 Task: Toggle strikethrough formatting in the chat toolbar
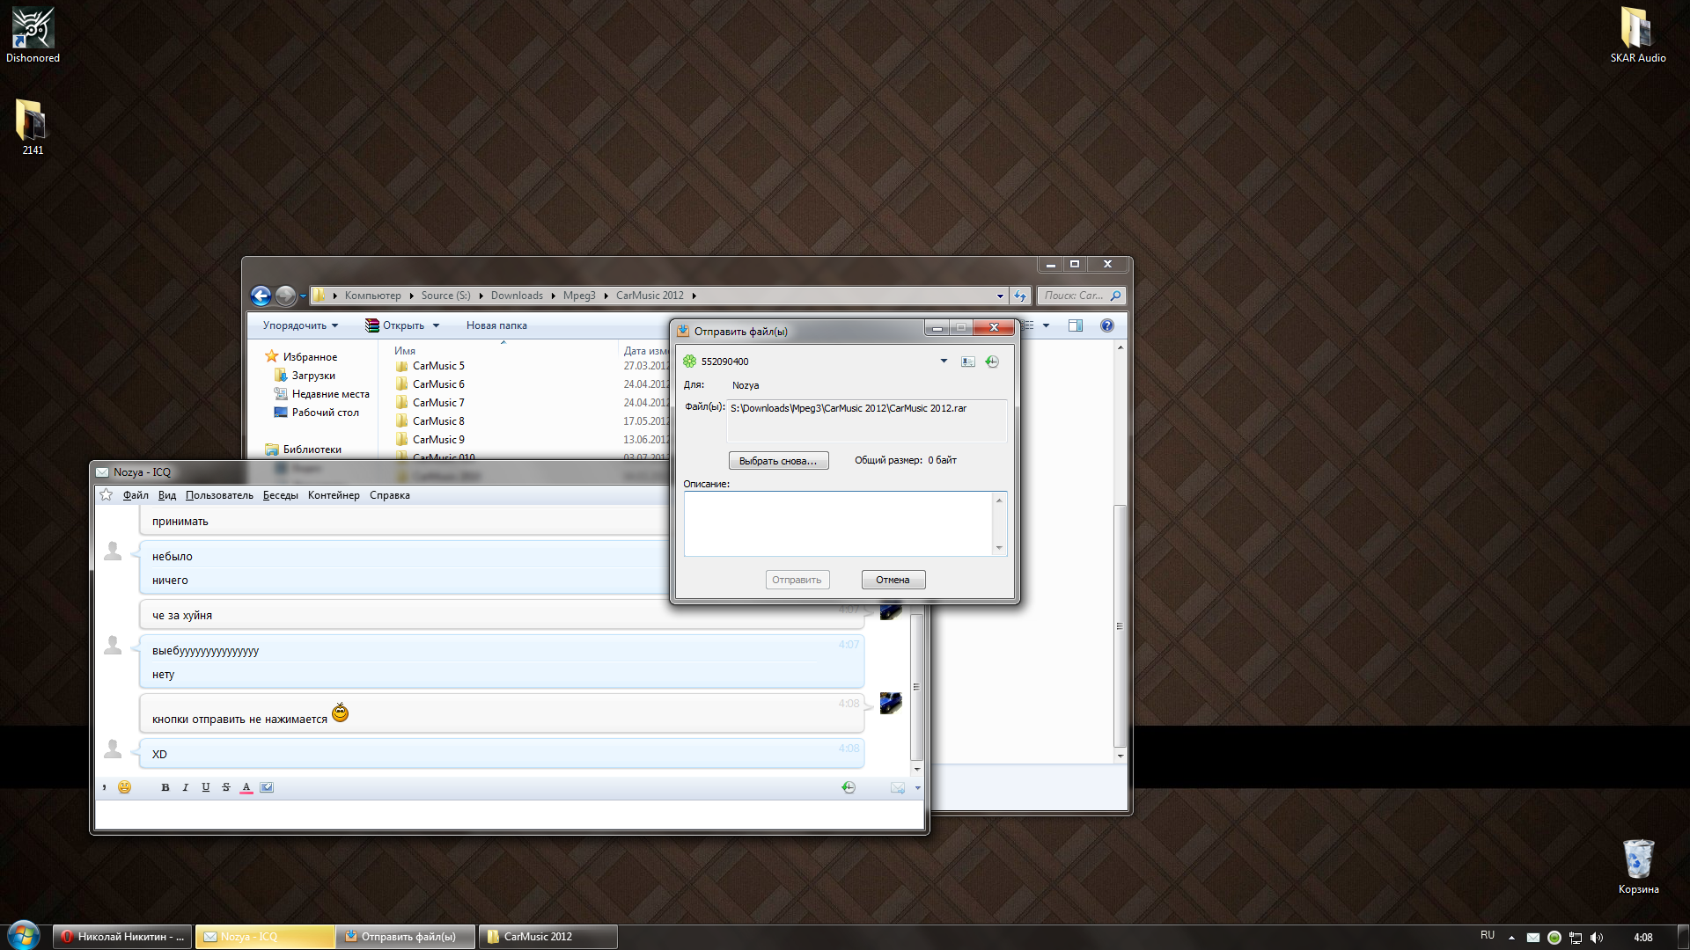coord(225,787)
